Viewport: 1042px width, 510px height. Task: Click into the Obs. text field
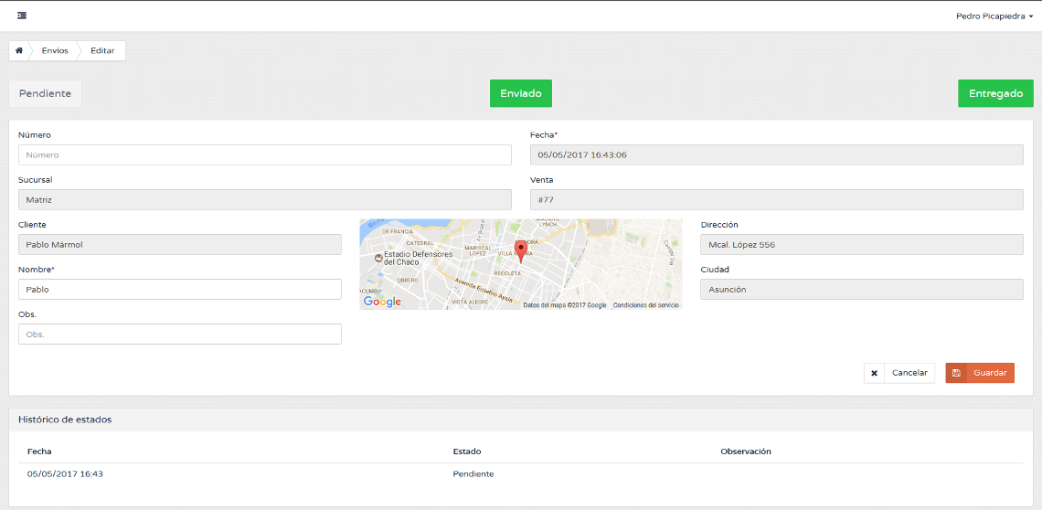(x=180, y=335)
